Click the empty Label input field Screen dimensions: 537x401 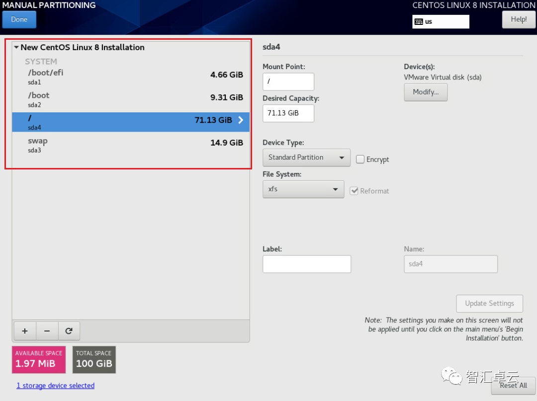(307, 264)
